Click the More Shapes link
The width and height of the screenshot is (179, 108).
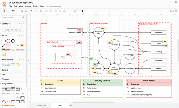coord(9,106)
